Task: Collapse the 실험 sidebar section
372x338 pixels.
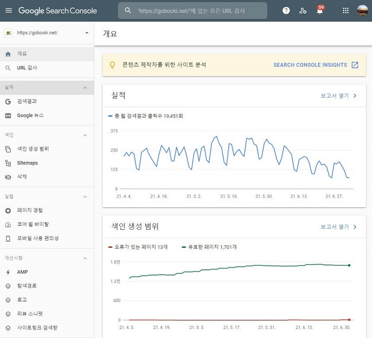Action: (x=85, y=197)
